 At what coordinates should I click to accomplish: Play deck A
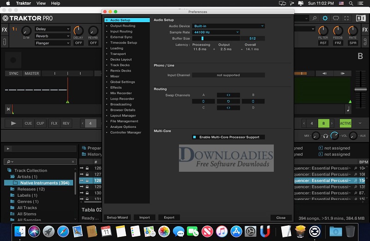pyautogui.click(x=13, y=123)
